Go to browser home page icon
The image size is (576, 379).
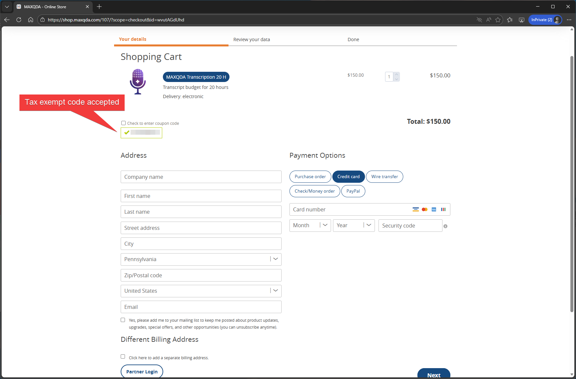[x=31, y=20]
